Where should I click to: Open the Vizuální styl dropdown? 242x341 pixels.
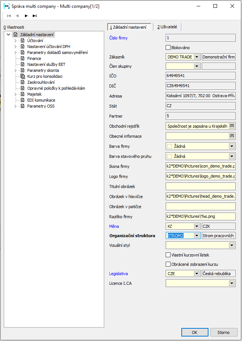point(232,245)
